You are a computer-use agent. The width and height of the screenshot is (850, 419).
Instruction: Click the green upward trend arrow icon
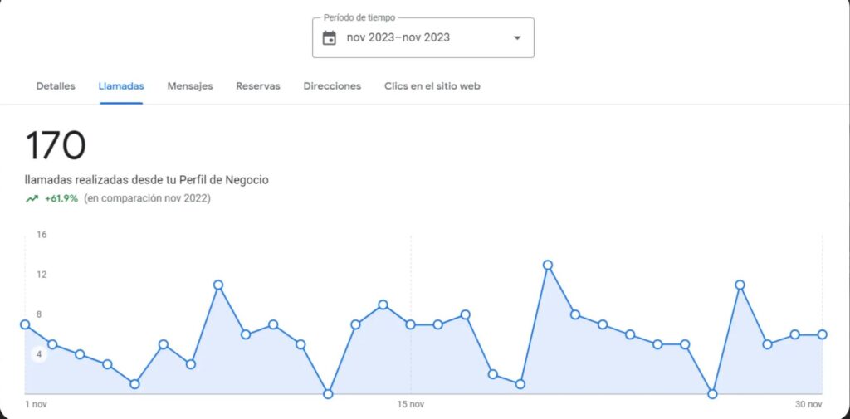(x=32, y=199)
